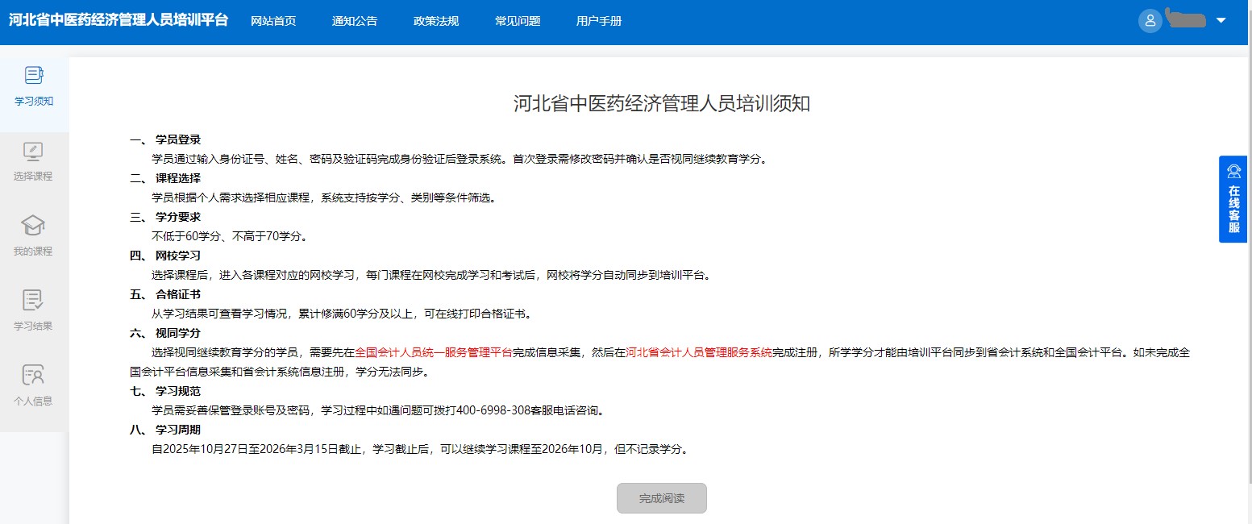Click the user avatar icon in header
This screenshot has width=1252, height=524.
tap(1150, 21)
